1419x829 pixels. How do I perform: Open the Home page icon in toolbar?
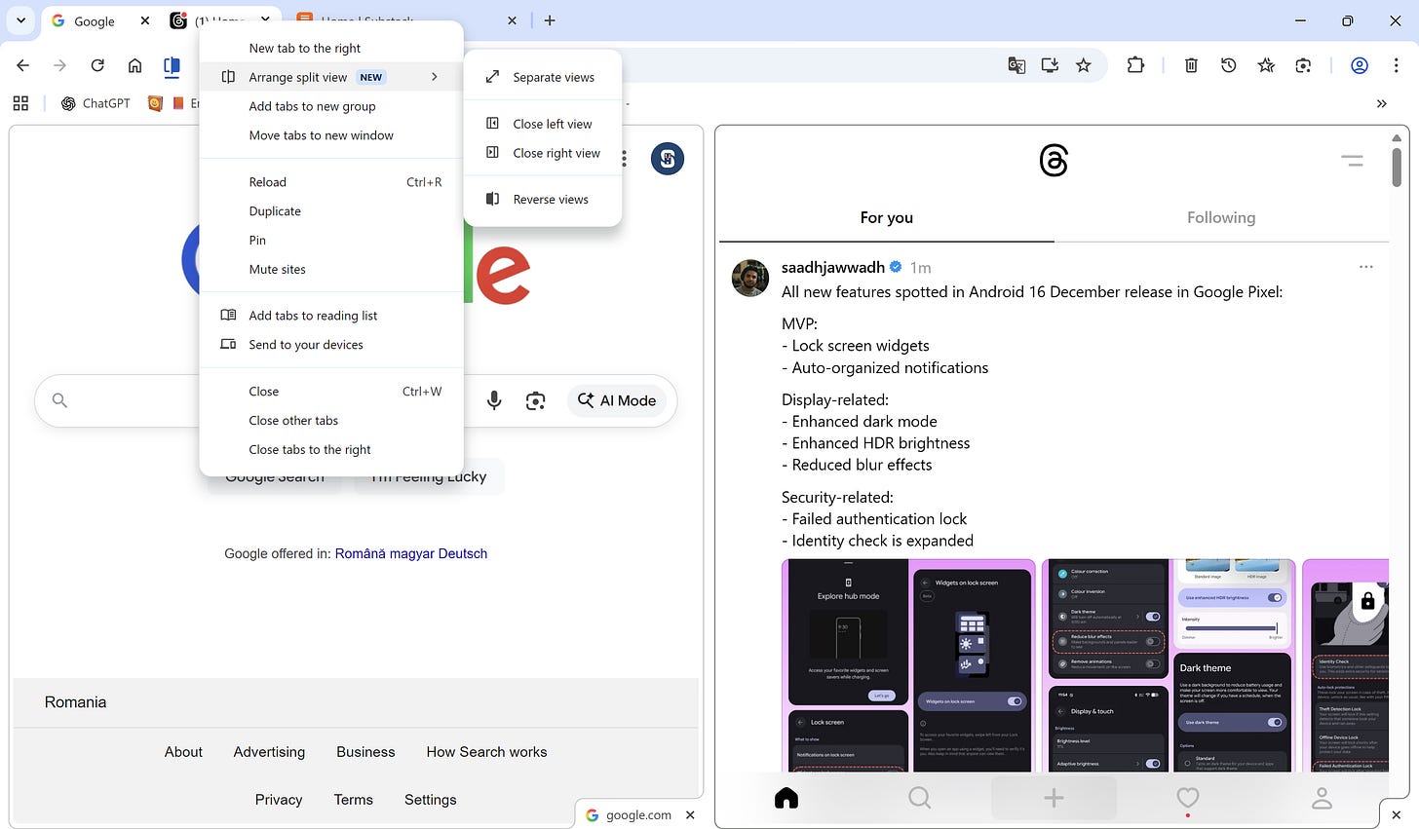tap(135, 65)
